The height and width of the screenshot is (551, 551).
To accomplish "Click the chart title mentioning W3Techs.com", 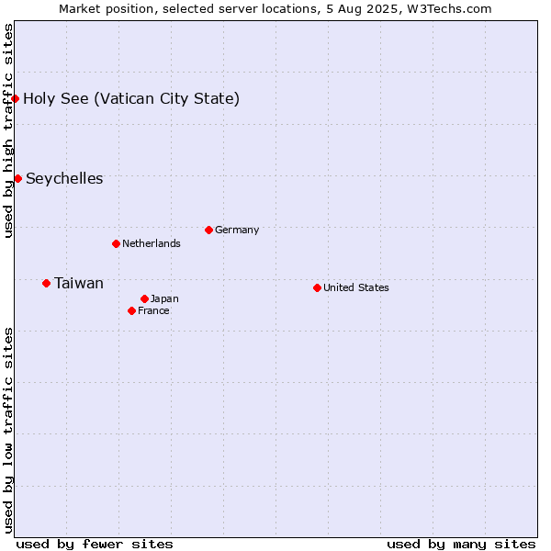I will (275, 9).
